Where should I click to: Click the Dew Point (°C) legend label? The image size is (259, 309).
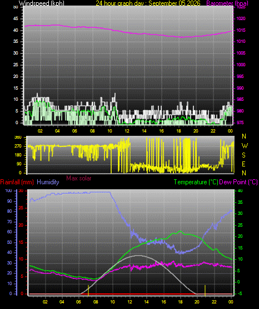[x=238, y=182]
